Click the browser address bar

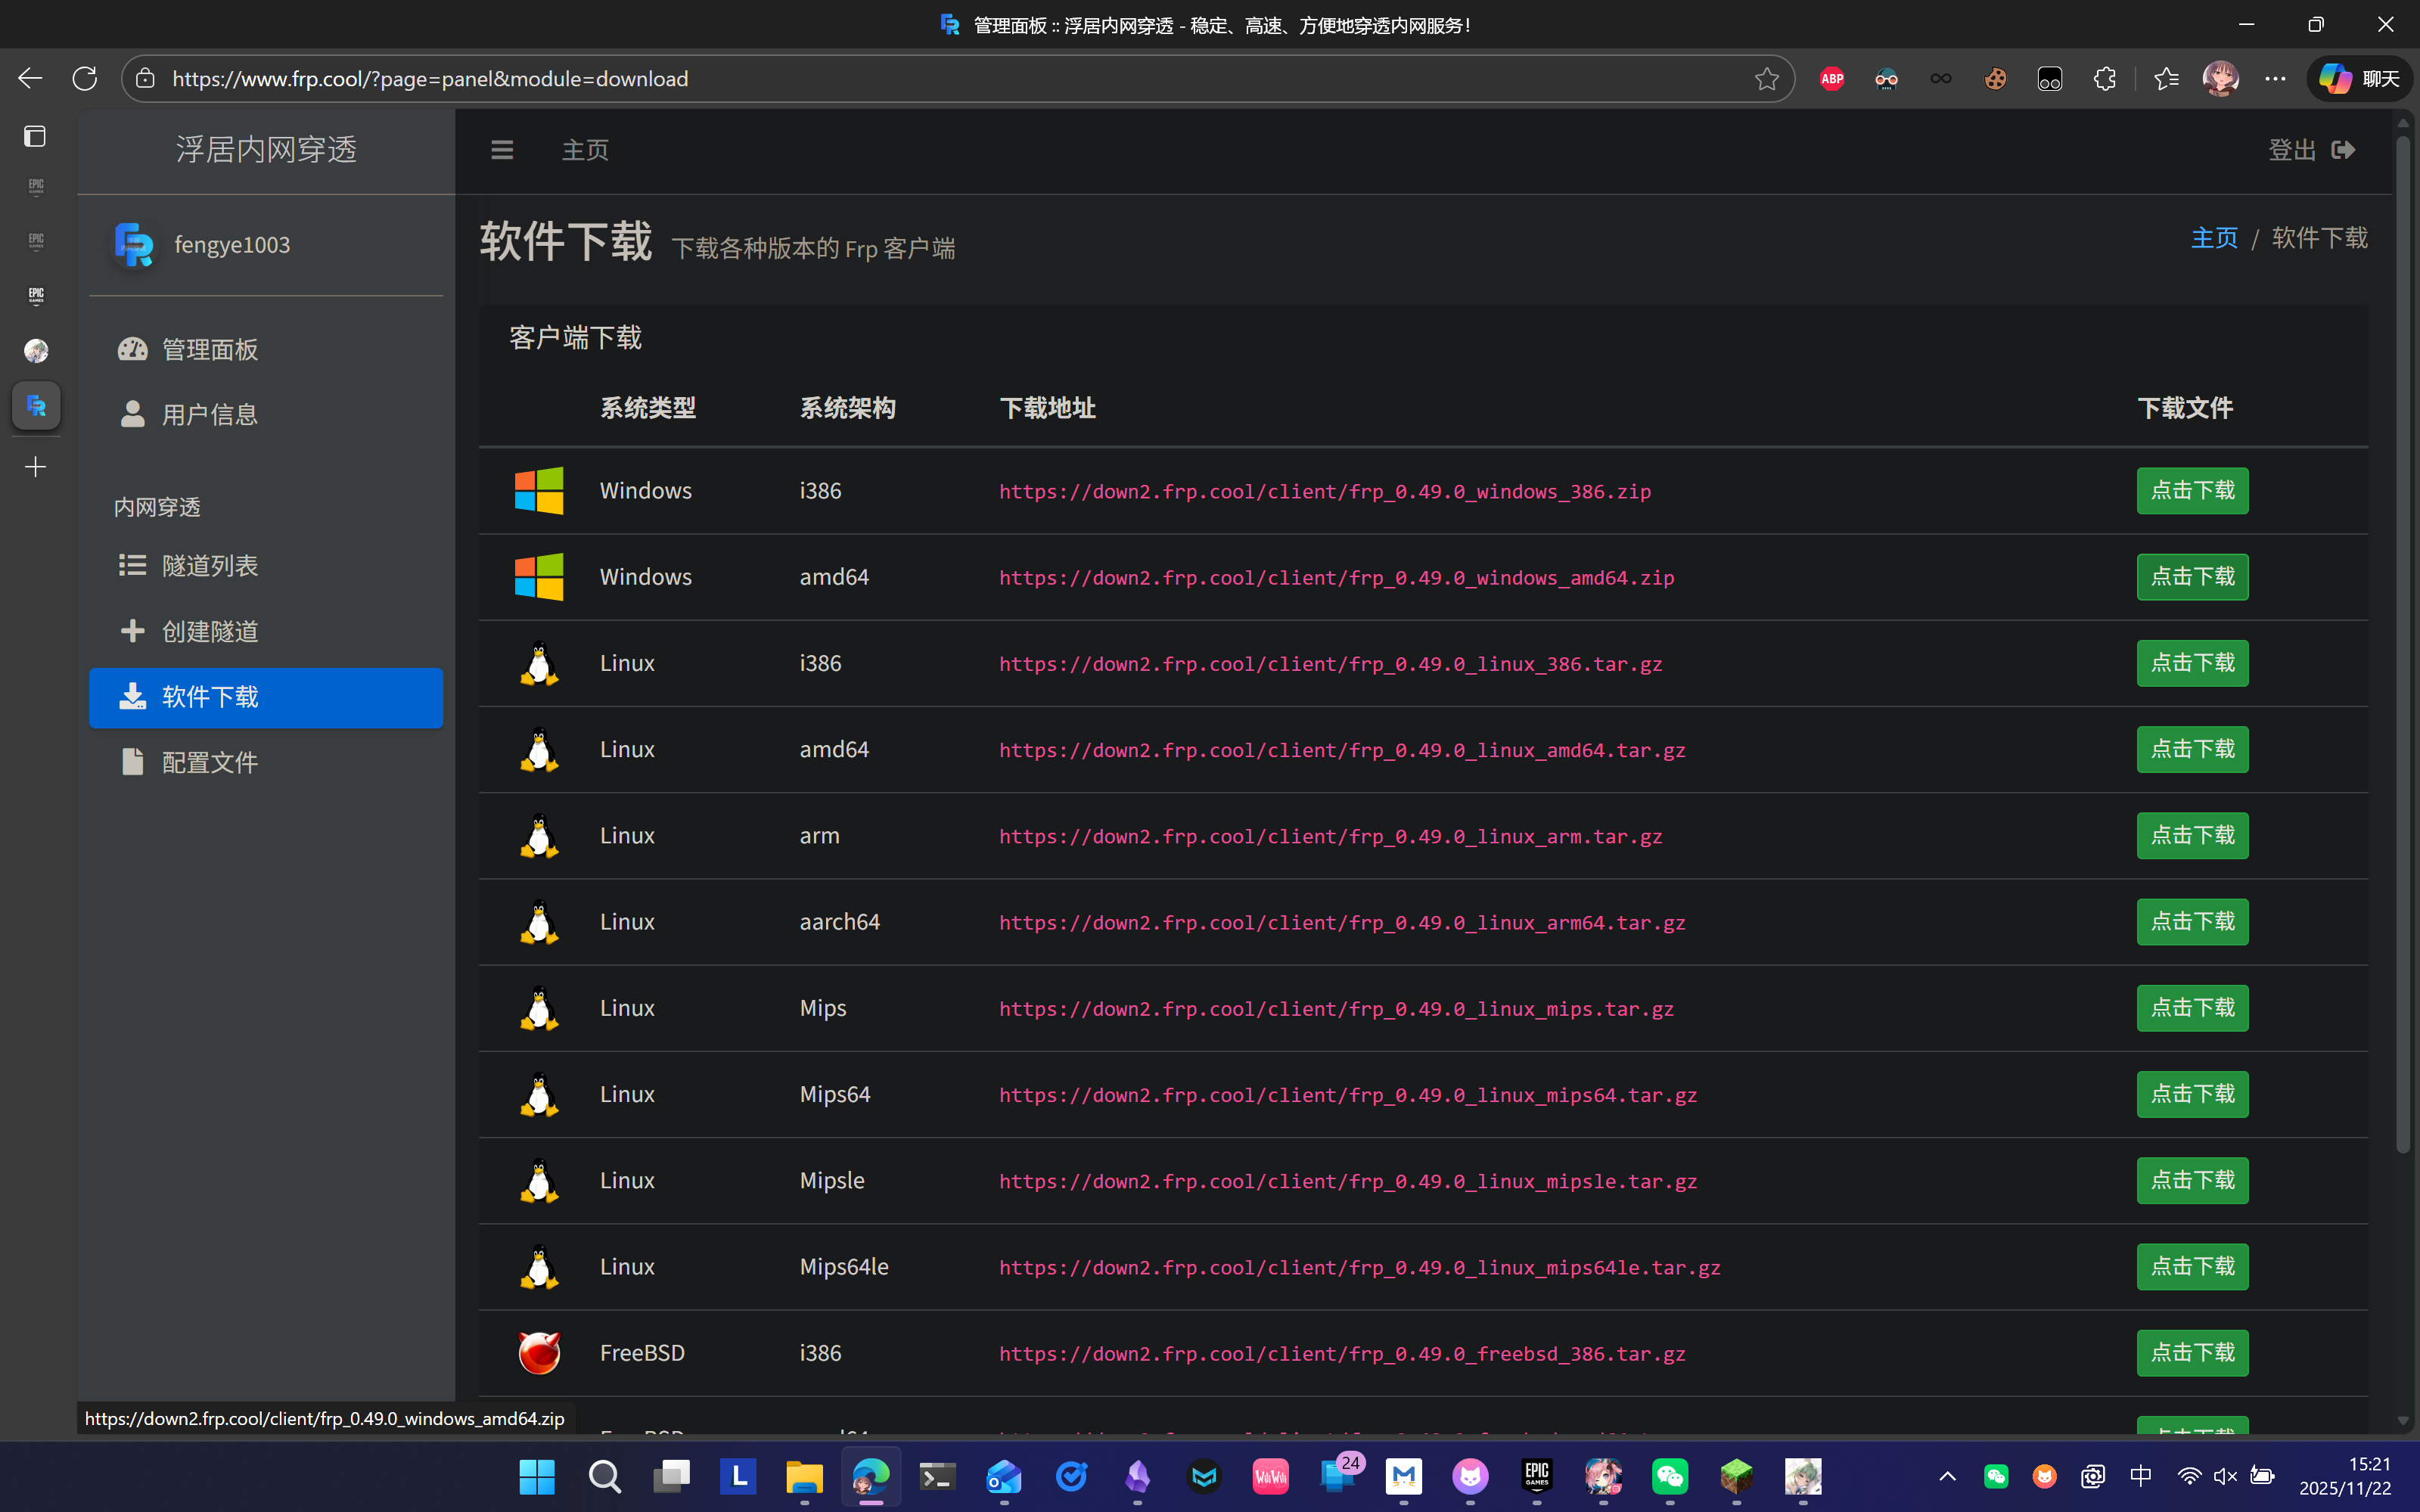coord(900,79)
